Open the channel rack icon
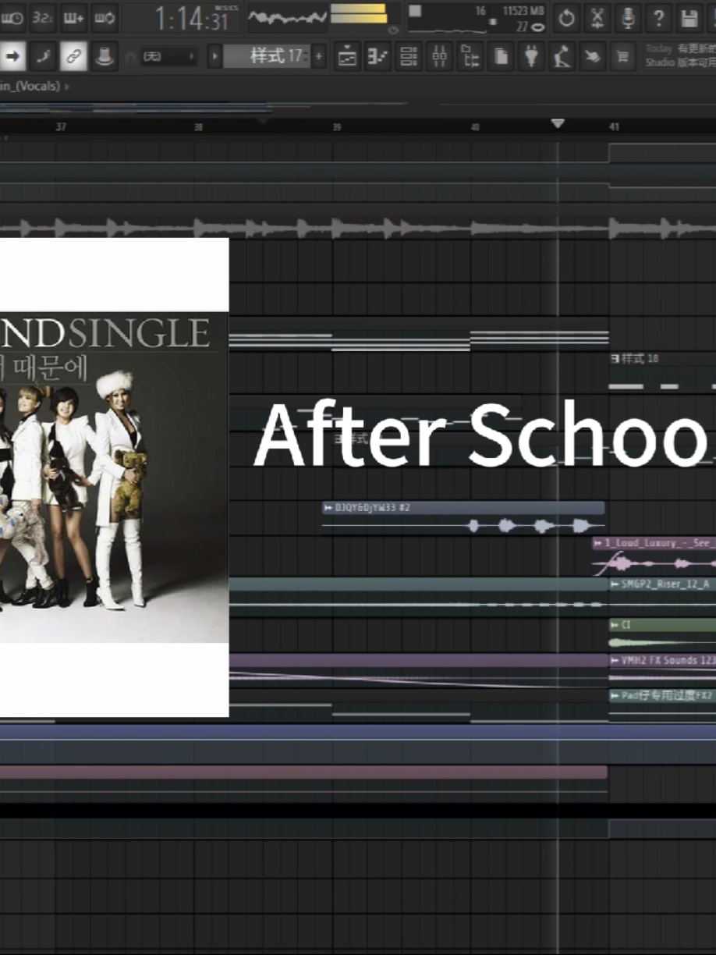Screen dimensions: 716x955 click(408, 56)
